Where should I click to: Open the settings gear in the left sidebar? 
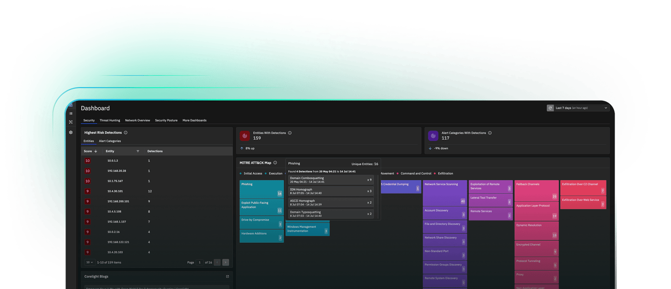coord(71,132)
